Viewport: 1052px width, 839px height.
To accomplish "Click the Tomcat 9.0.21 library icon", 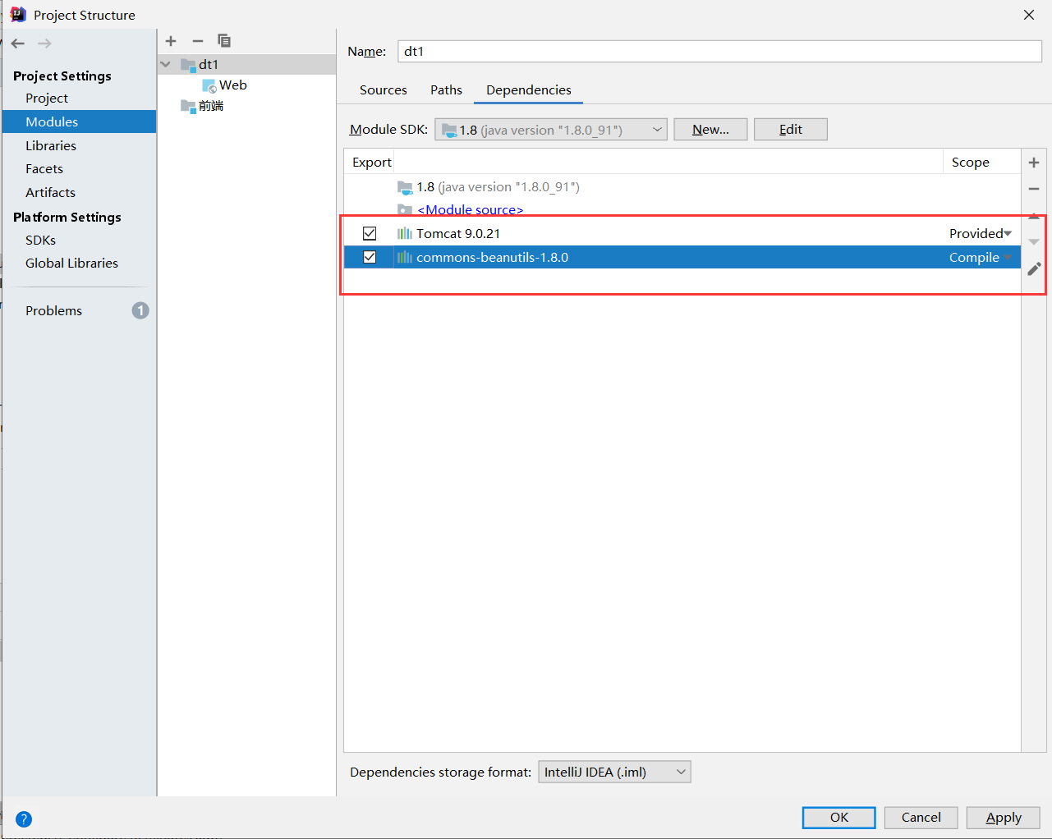I will click(x=404, y=234).
